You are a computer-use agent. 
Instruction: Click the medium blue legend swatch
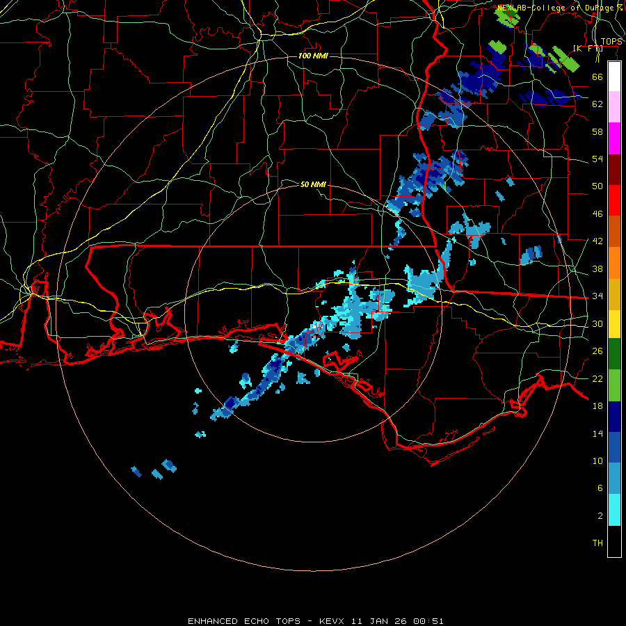pyautogui.click(x=614, y=447)
